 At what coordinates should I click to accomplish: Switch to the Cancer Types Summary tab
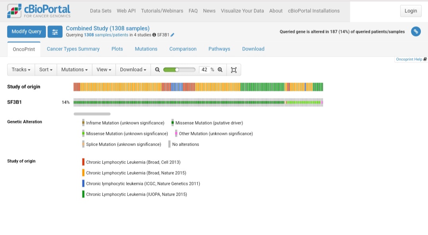tap(73, 49)
